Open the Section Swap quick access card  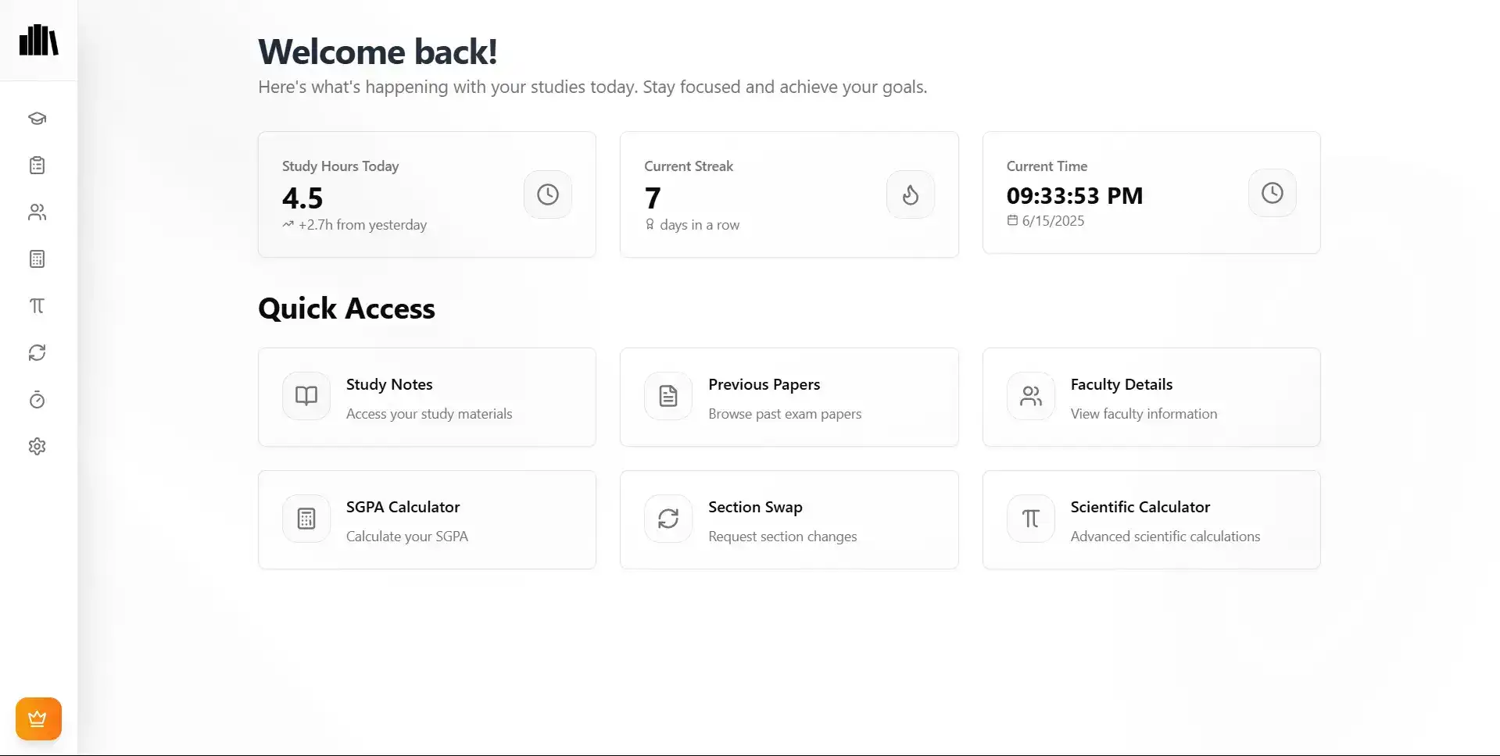coord(789,519)
